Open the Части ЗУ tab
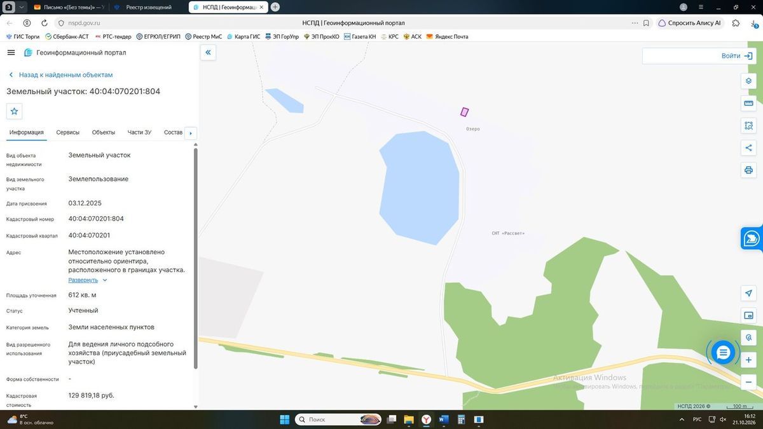Viewport: 763px width, 429px height. click(139, 132)
